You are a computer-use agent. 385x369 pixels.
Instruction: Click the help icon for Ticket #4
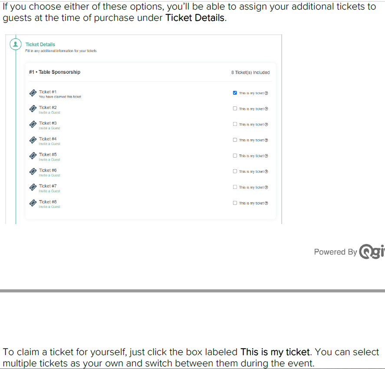pos(267,140)
